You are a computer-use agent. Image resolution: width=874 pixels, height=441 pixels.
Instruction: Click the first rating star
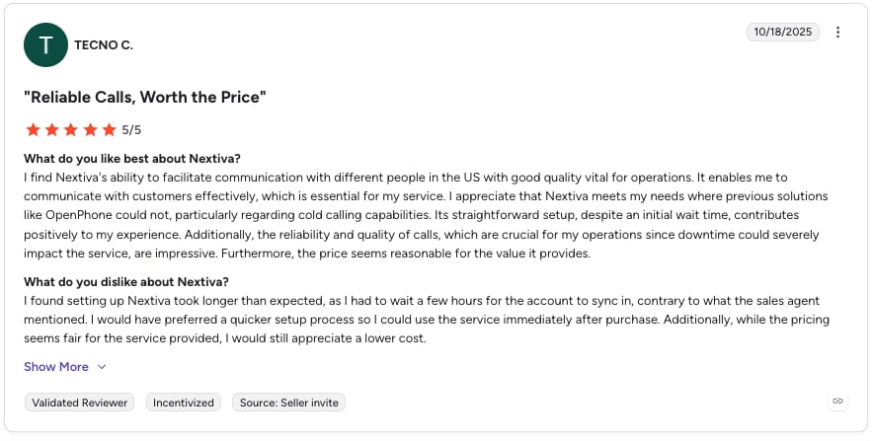(x=33, y=130)
